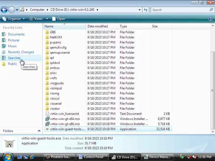Select the smbus folder icon
This screenshot has height=161, width=215.
(47, 68)
